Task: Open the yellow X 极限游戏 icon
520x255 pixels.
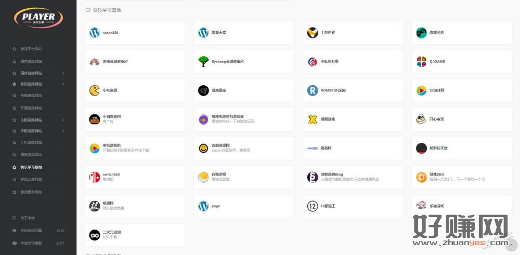Action: pyautogui.click(x=313, y=119)
